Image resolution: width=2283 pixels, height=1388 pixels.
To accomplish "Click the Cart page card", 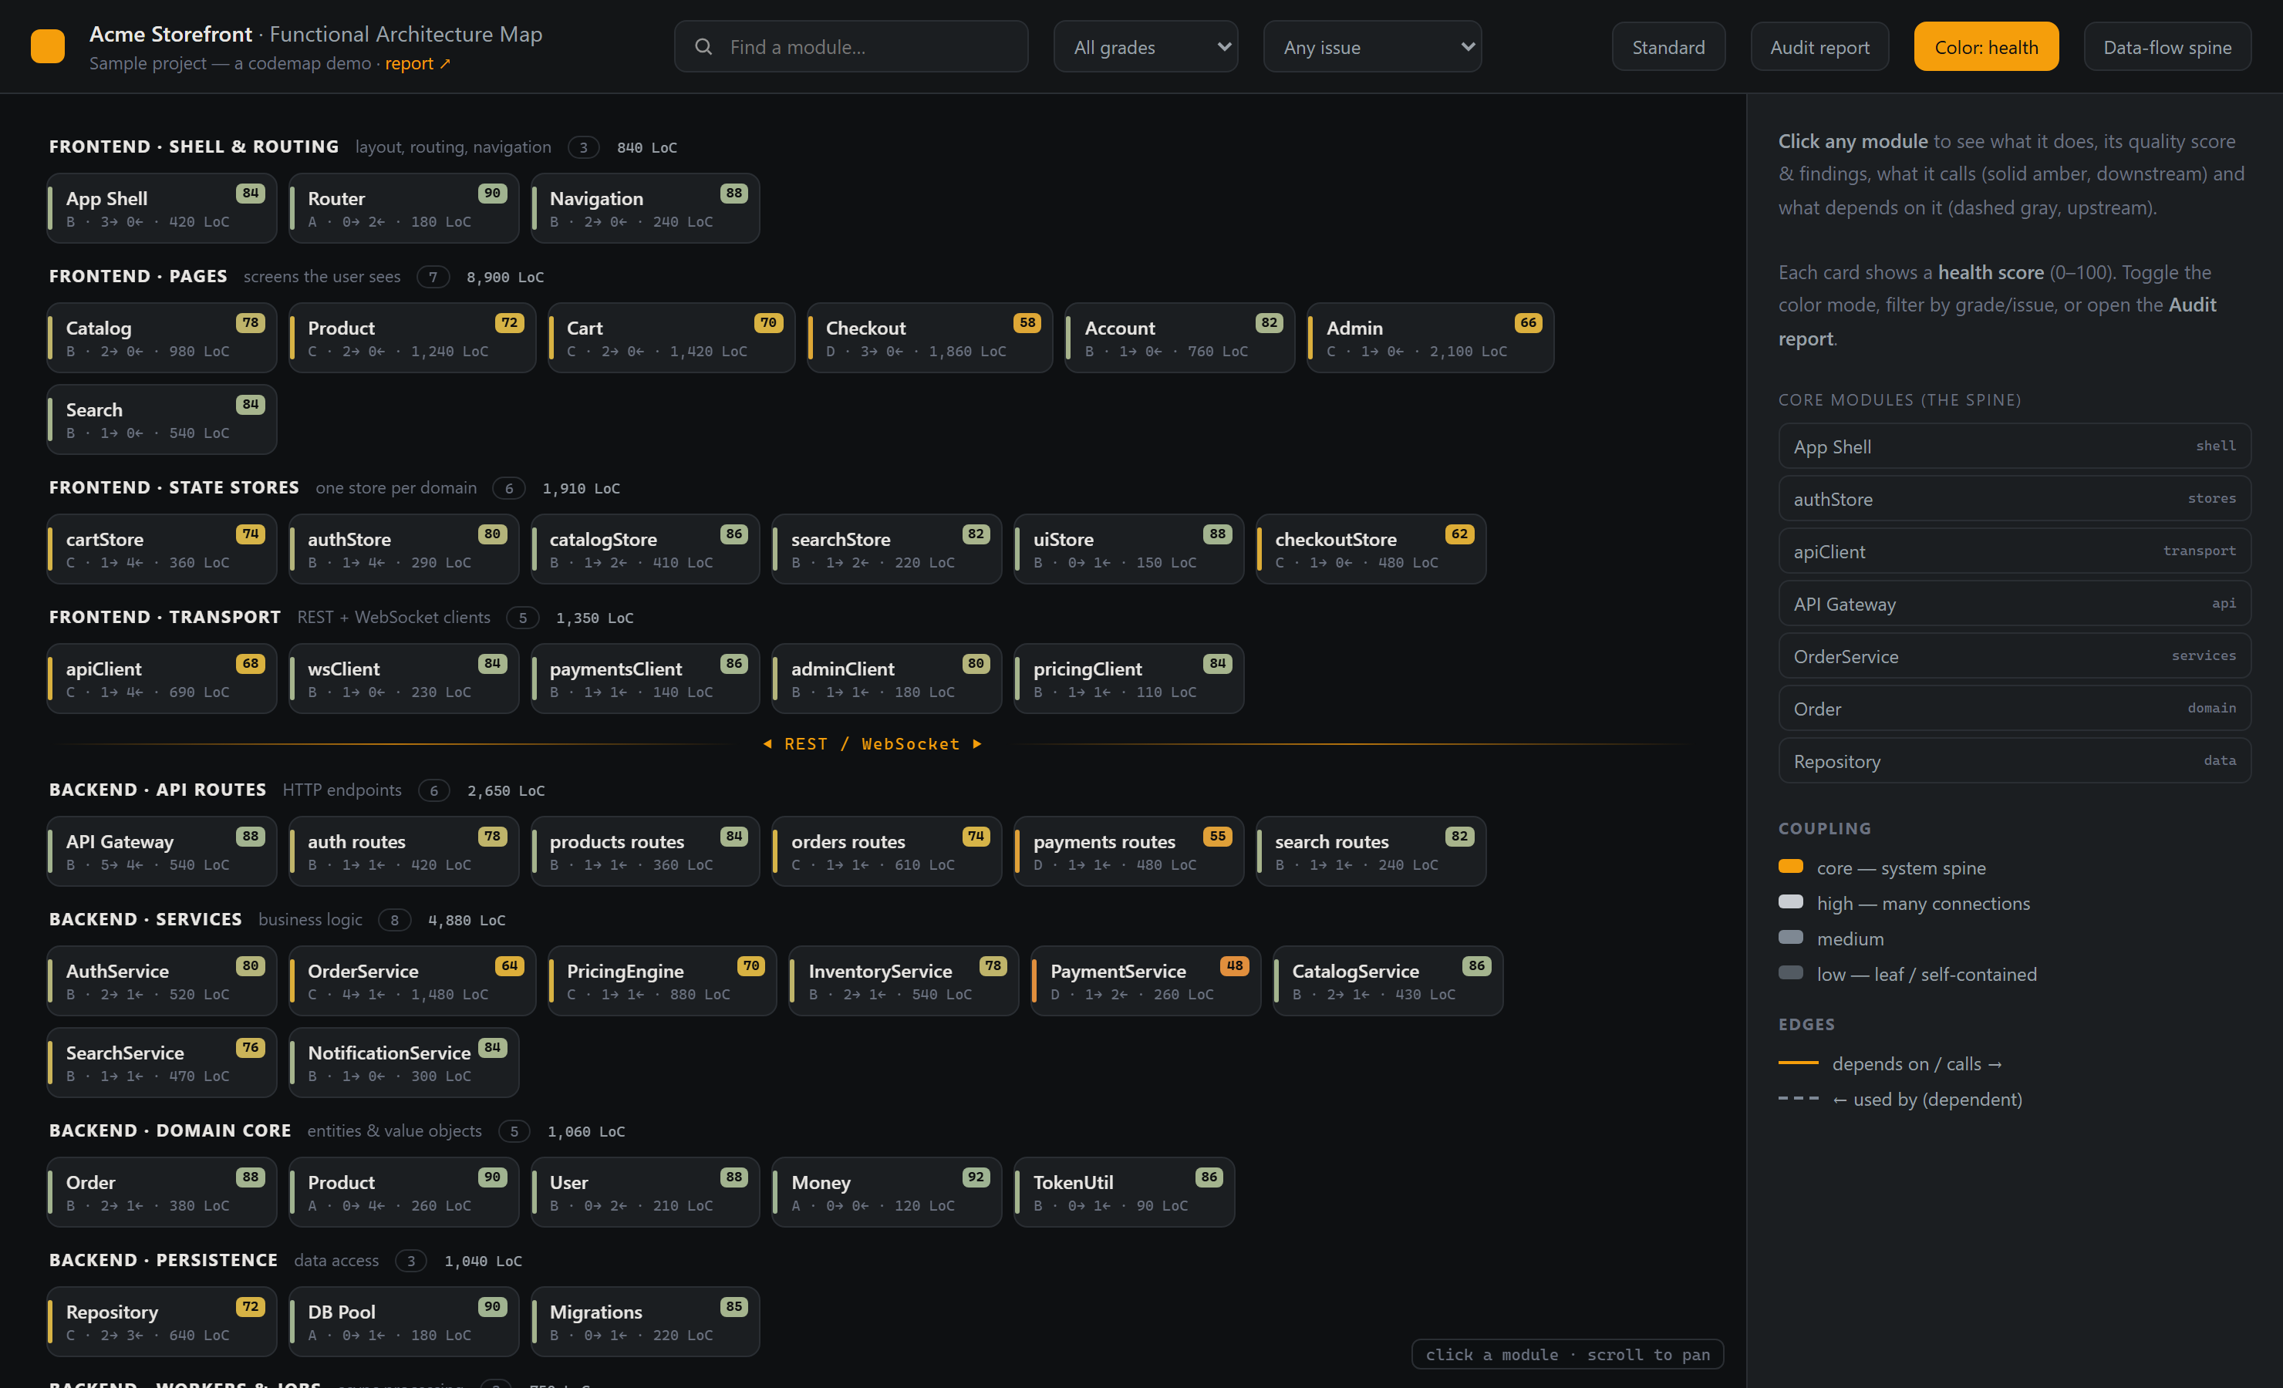I will (x=672, y=339).
